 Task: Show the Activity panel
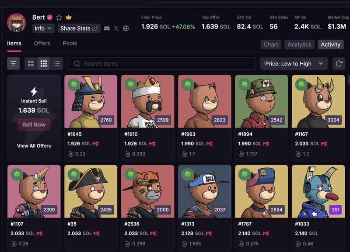click(331, 45)
